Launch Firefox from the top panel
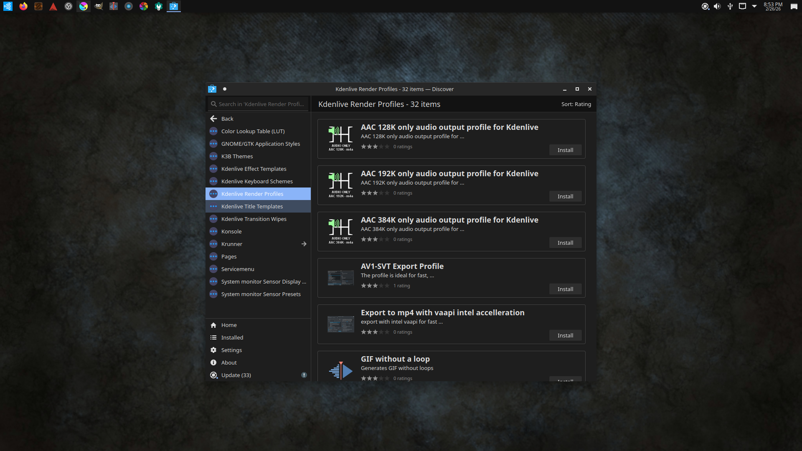The image size is (802, 451). pos(23,6)
